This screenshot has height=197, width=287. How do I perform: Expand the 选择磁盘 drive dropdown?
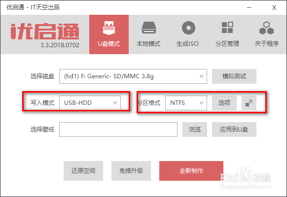coord(133,76)
